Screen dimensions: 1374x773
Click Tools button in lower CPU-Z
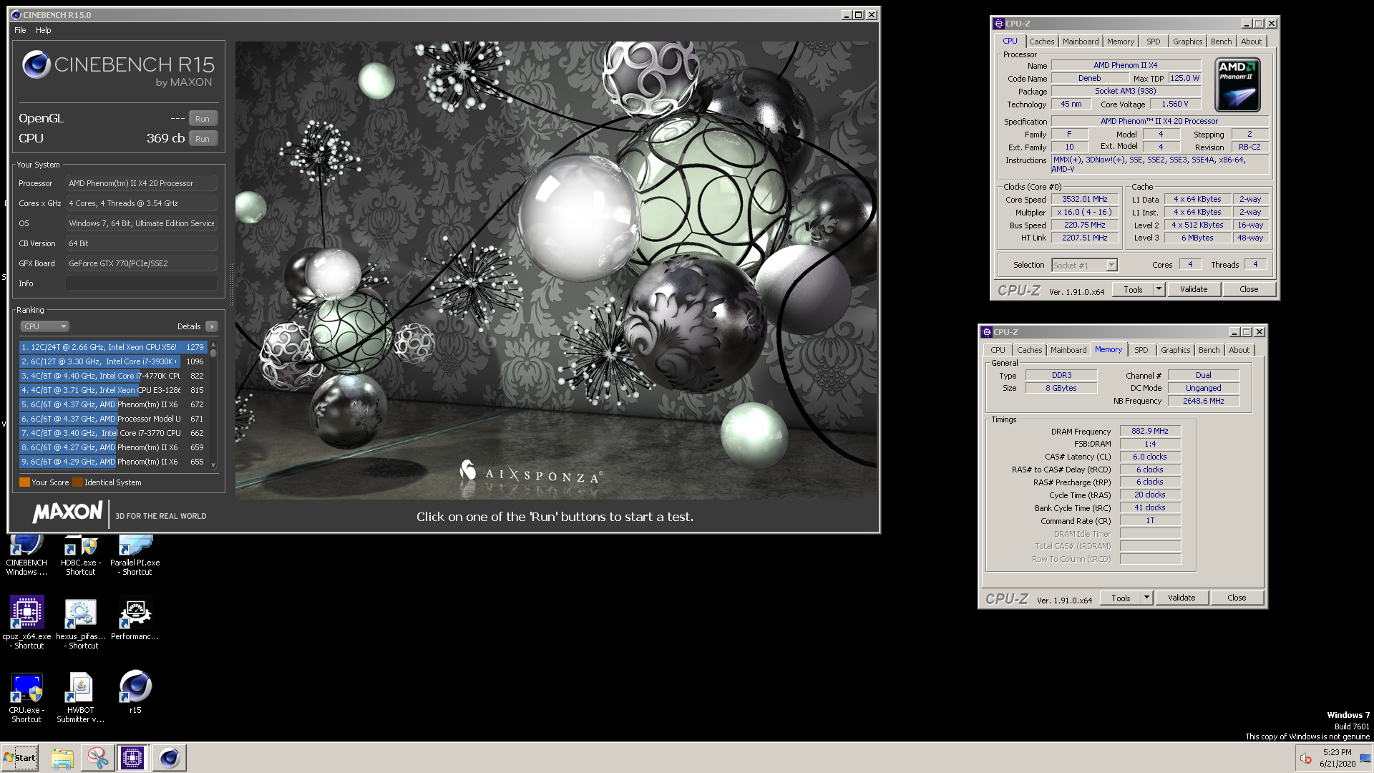click(x=1121, y=598)
